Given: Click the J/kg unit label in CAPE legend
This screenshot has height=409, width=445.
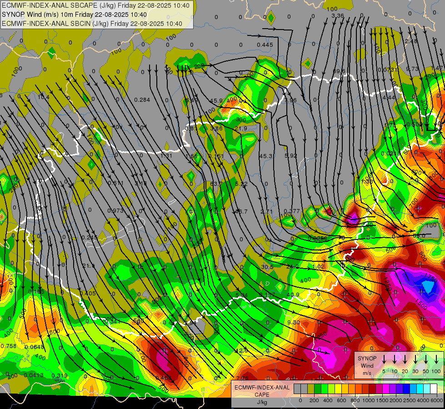Looking at the screenshot, I should pyautogui.click(x=262, y=402).
